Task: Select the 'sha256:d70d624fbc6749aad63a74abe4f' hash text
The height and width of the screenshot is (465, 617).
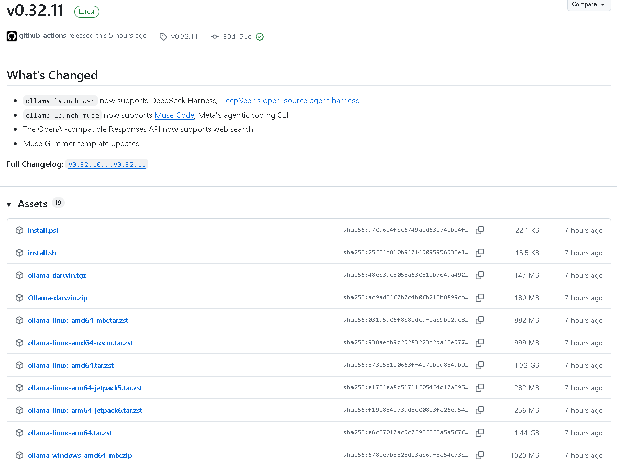Action: click(x=406, y=230)
